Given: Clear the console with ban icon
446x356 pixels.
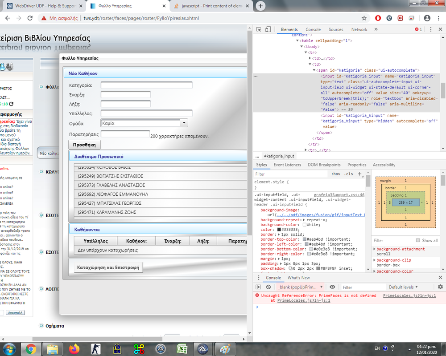Looking at the screenshot, I should point(268,287).
